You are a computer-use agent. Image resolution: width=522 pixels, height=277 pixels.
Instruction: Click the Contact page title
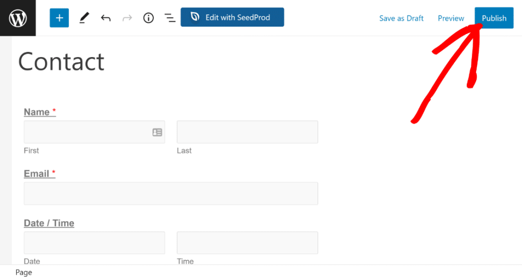tap(61, 62)
